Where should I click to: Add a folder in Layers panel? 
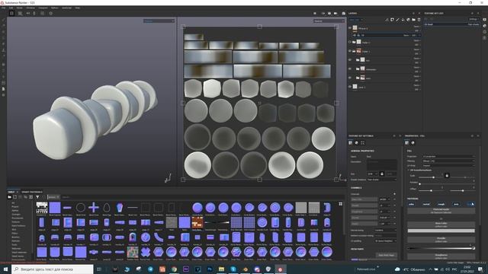tap(413, 20)
